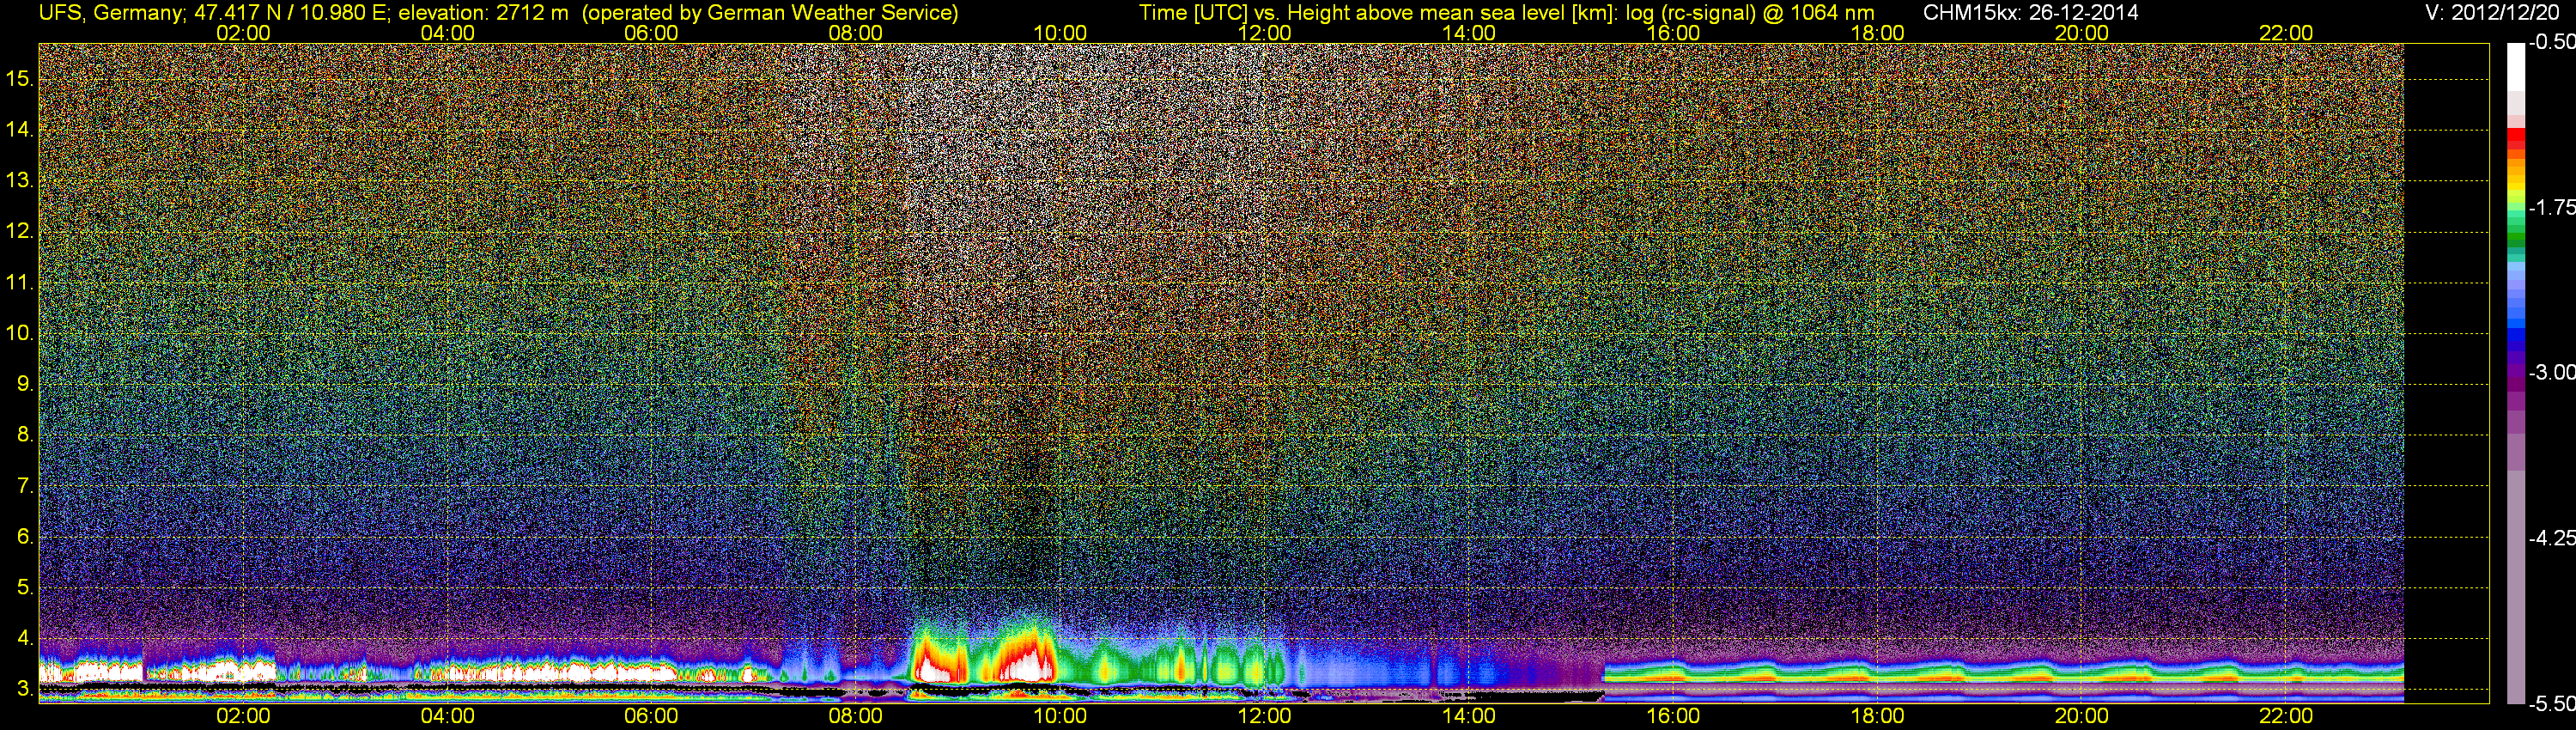Click the '14:00' label on the top time axis
Image resolution: width=2576 pixels, height=730 pixels.
pos(1469,33)
